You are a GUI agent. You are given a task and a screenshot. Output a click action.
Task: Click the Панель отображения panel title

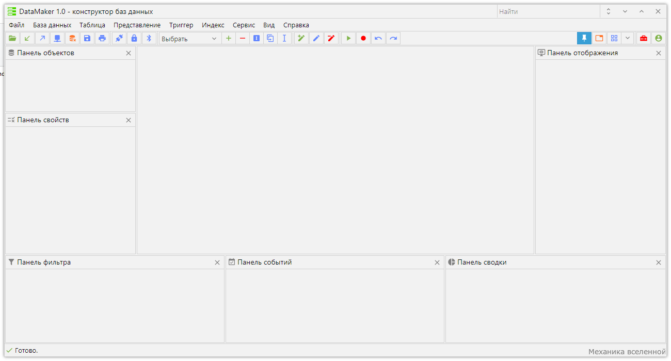click(583, 53)
